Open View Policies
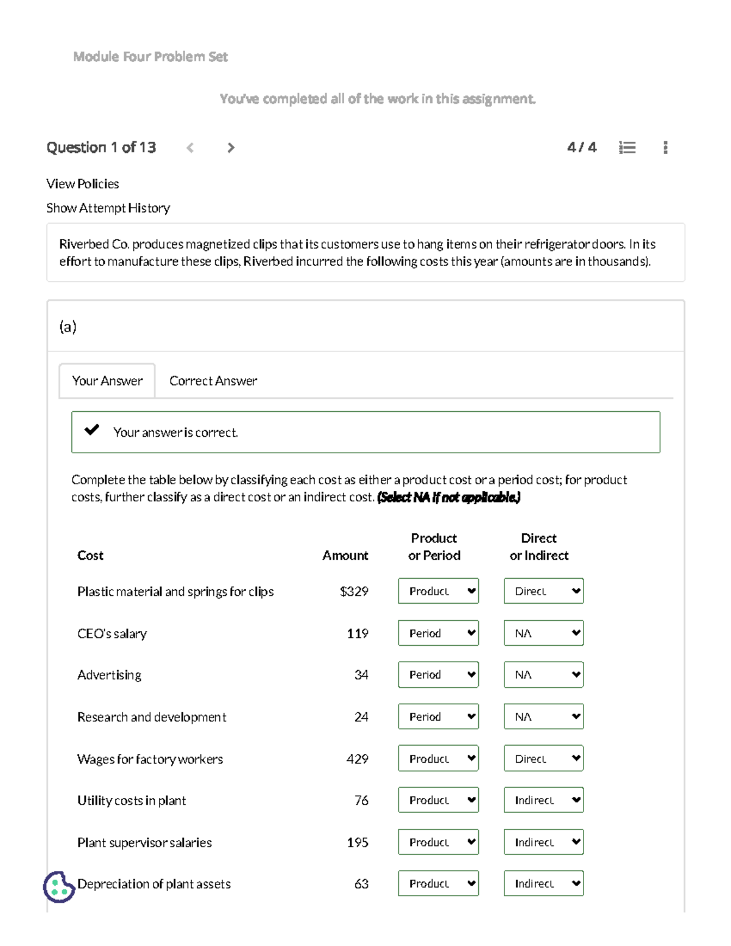 click(83, 183)
